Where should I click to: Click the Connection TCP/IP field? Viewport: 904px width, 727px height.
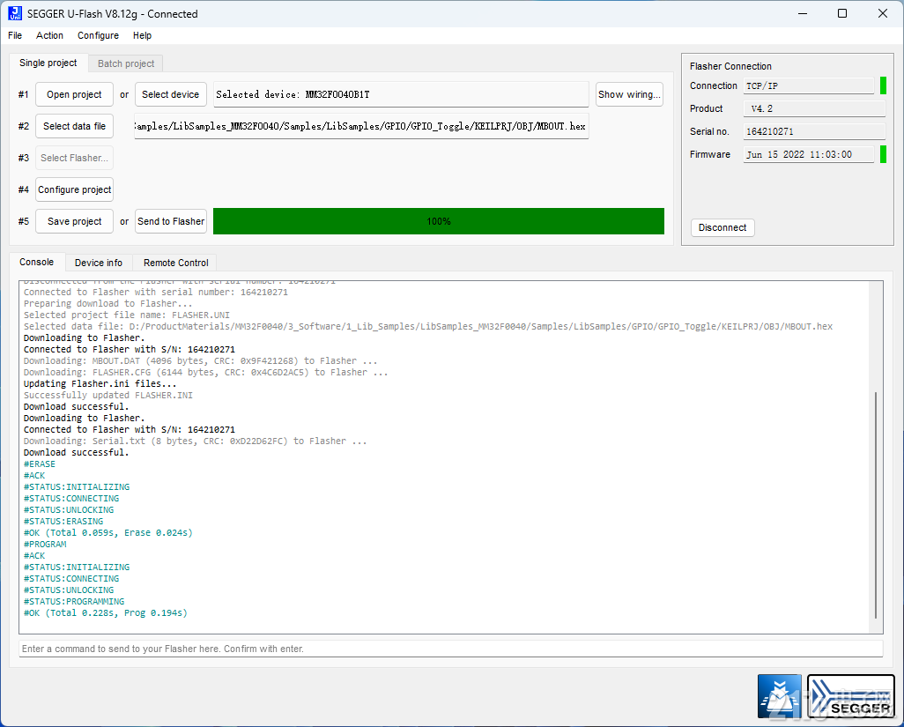point(808,85)
